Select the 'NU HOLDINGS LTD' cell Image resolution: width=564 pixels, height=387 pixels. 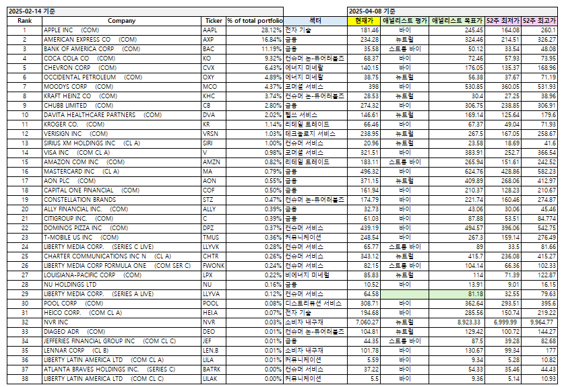click(121, 284)
